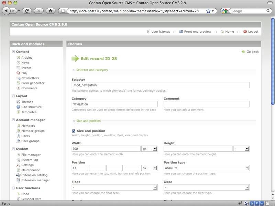Image resolution: width=275 pixels, height=206 pixels.
Task: Open the Front end preview link
Action: click(197, 32)
